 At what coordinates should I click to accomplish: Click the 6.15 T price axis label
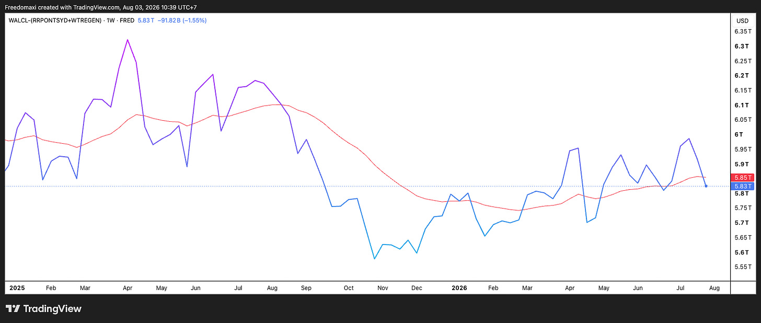point(742,90)
